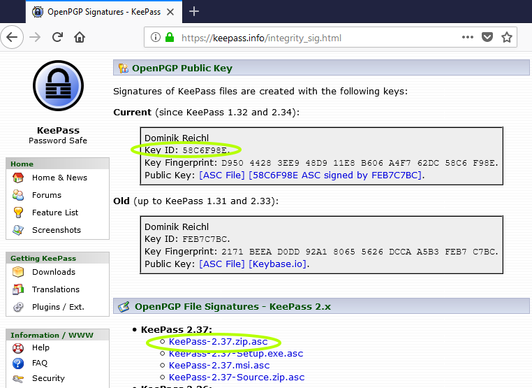Viewport: 532px width, 388px height.
Task: Reload the page with the refresh icon
Action: click(58, 37)
